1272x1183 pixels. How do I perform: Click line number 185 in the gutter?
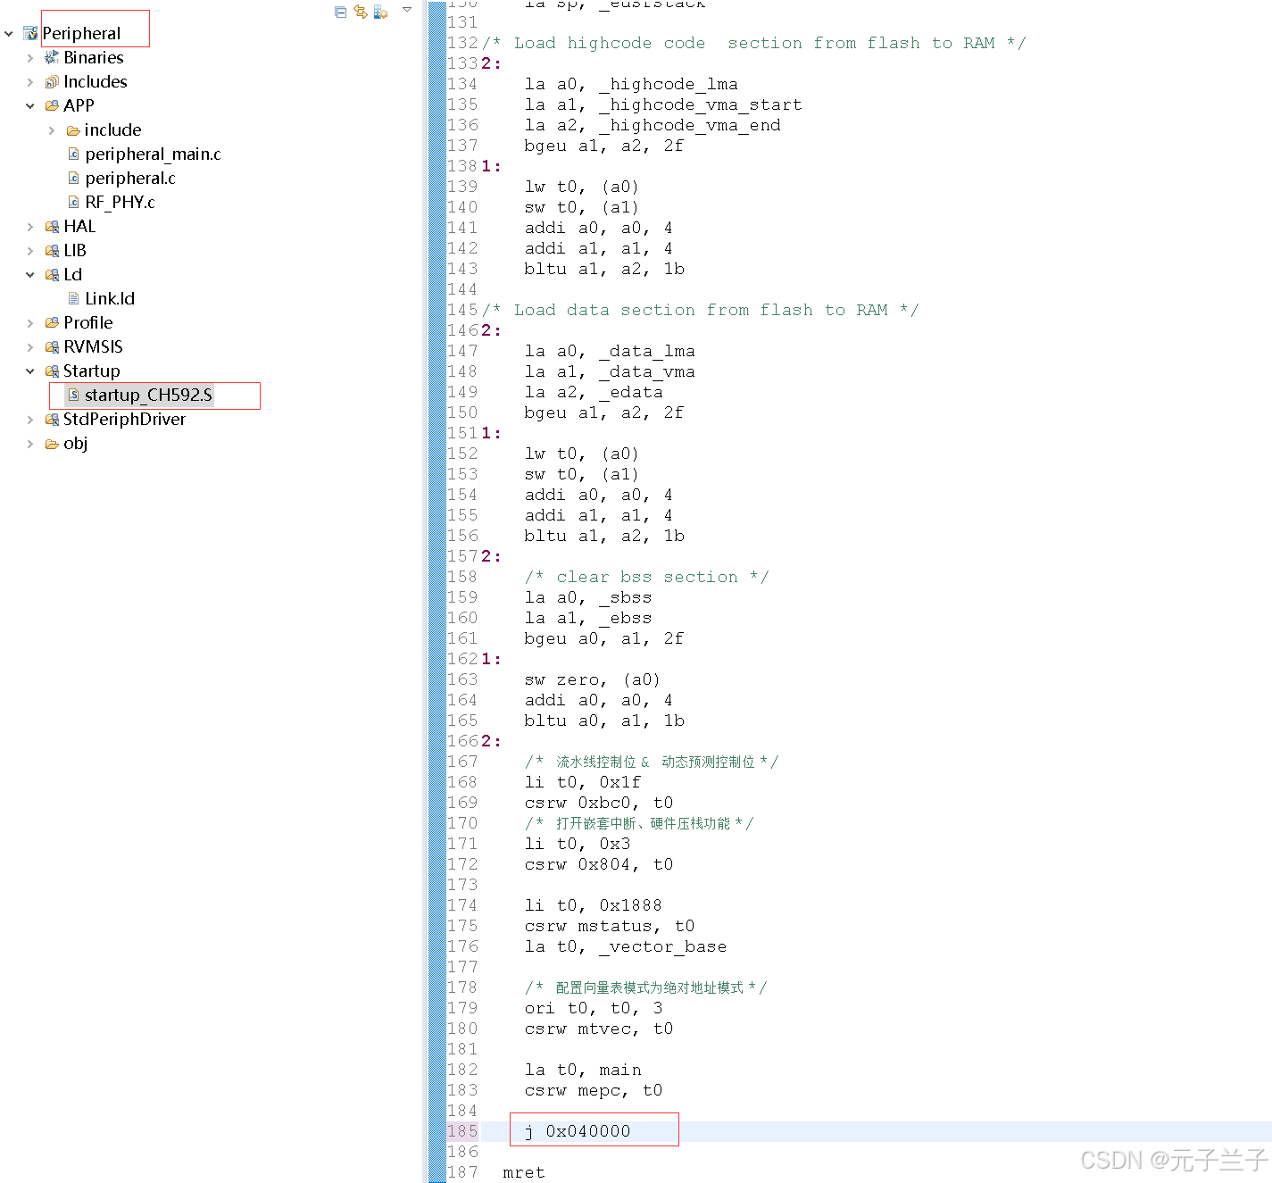[x=462, y=1131]
